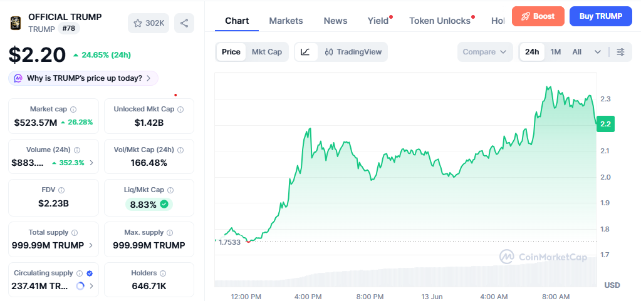
Task: Expand more time range options chevron
Action: [598, 52]
